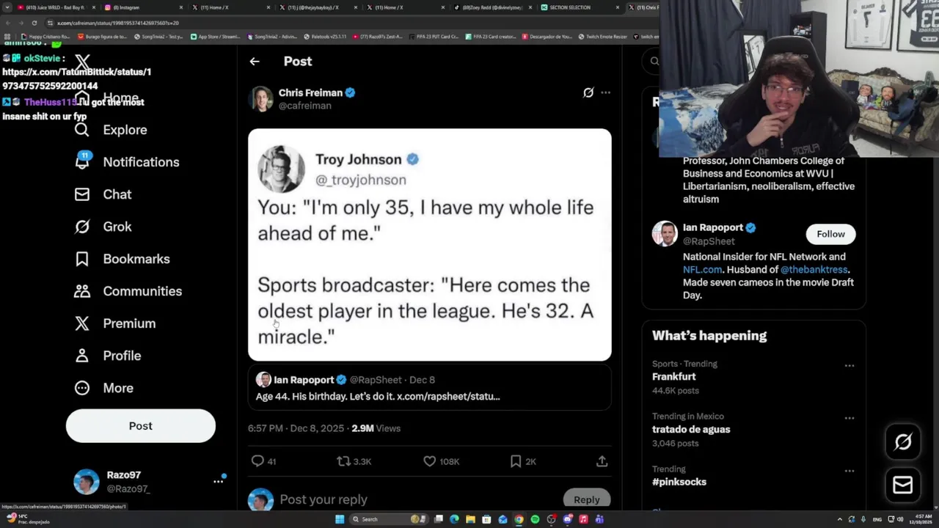This screenshot has height=528, width=939.
Task: Open the tratado de aguas trend
Action: [x=691, y=429]
